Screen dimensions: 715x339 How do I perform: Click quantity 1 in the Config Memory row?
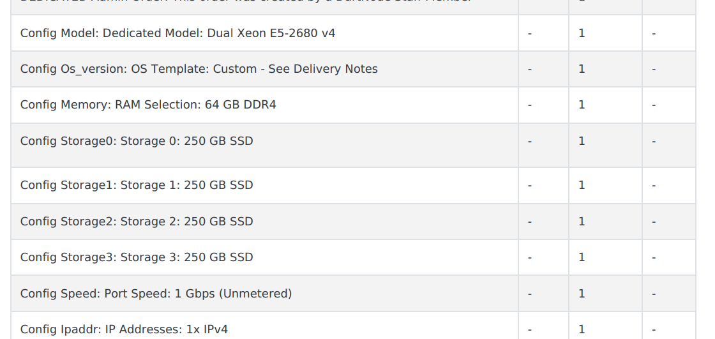tap(582, 105)
